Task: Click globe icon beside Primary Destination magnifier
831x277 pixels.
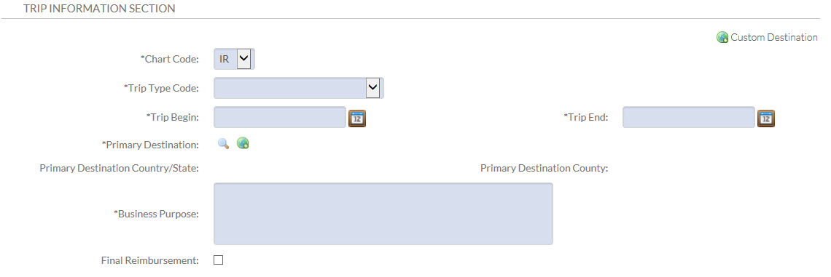Action: (243, 143)
